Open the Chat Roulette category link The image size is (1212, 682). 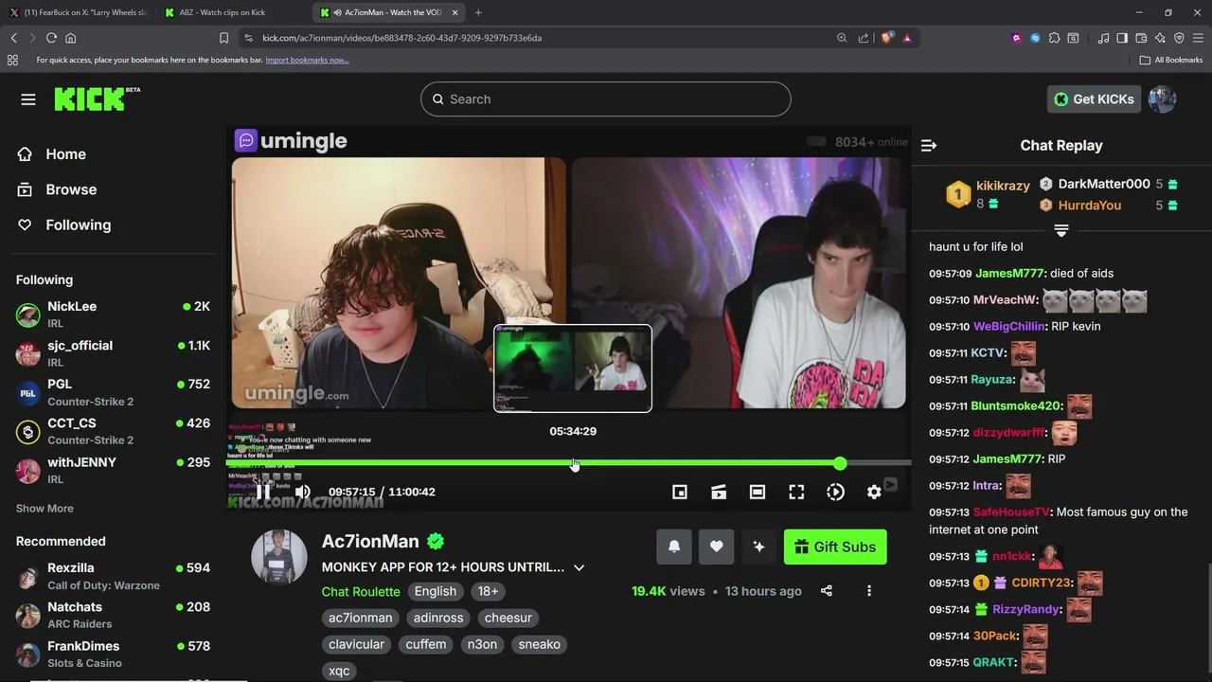(x=361, y=591)
